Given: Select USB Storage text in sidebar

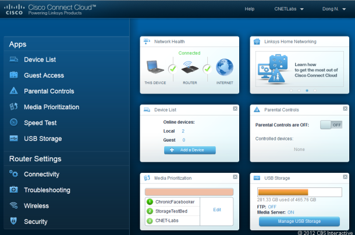Looking at the screenshot, I should tap(43, 139).
